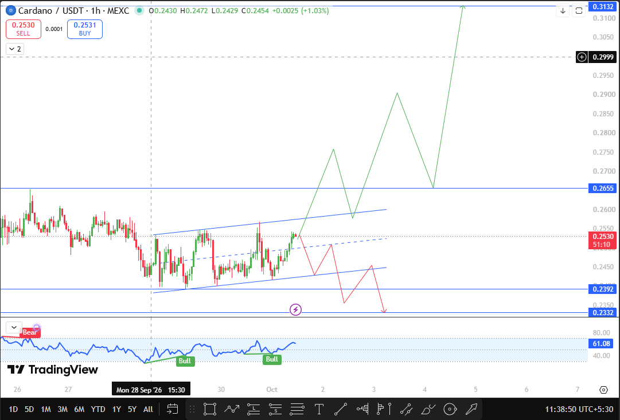
Task: Collapse the RSI pane legend chevron
Action: click(14, 328)
